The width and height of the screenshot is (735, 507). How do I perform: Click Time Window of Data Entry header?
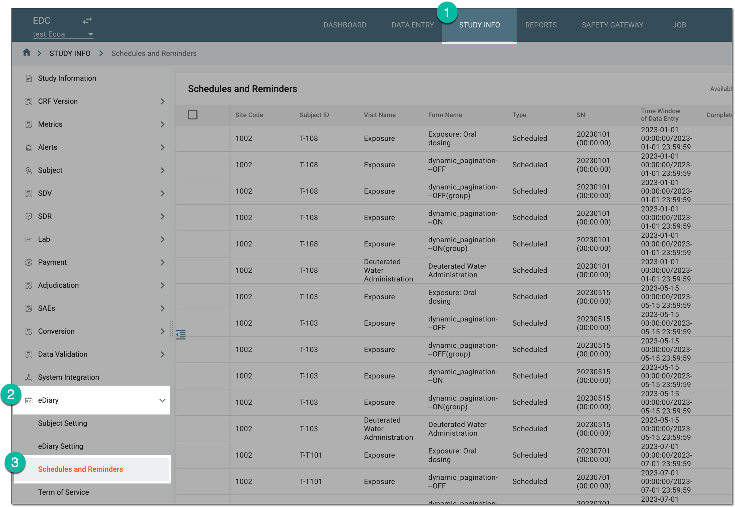click(660, 115)
